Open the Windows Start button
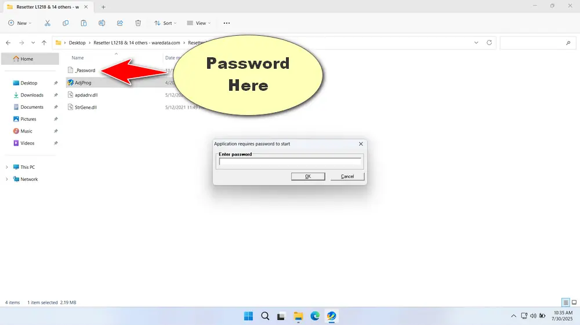580x325 pixels. pos(249,316)
